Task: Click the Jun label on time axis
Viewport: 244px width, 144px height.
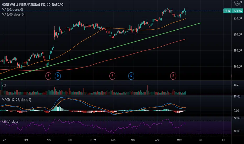Action: pyautogui.click(x=200, y=140)
